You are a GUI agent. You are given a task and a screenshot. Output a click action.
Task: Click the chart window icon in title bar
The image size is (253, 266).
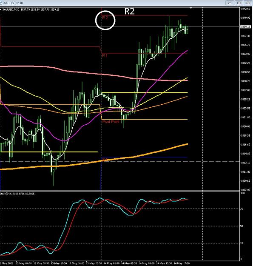click(x=1, y=3)
